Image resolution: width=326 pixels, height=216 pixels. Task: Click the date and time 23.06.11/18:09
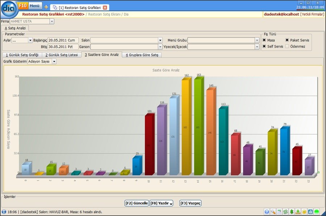310,8
